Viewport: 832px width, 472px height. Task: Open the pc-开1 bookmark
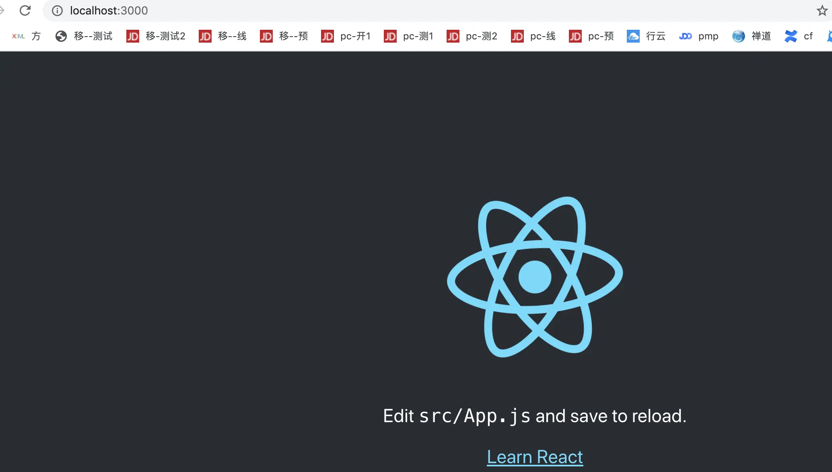coord(346,36)
